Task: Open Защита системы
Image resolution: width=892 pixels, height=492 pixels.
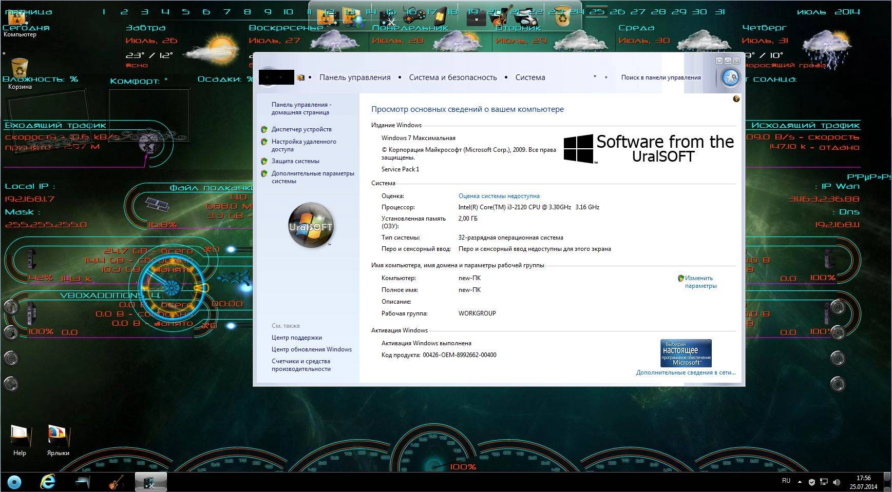Action: 295,161
